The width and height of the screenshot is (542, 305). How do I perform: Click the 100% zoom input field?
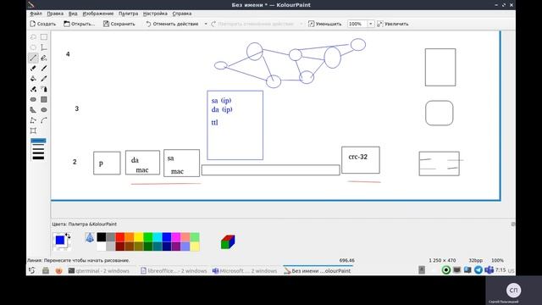(357, 24)
